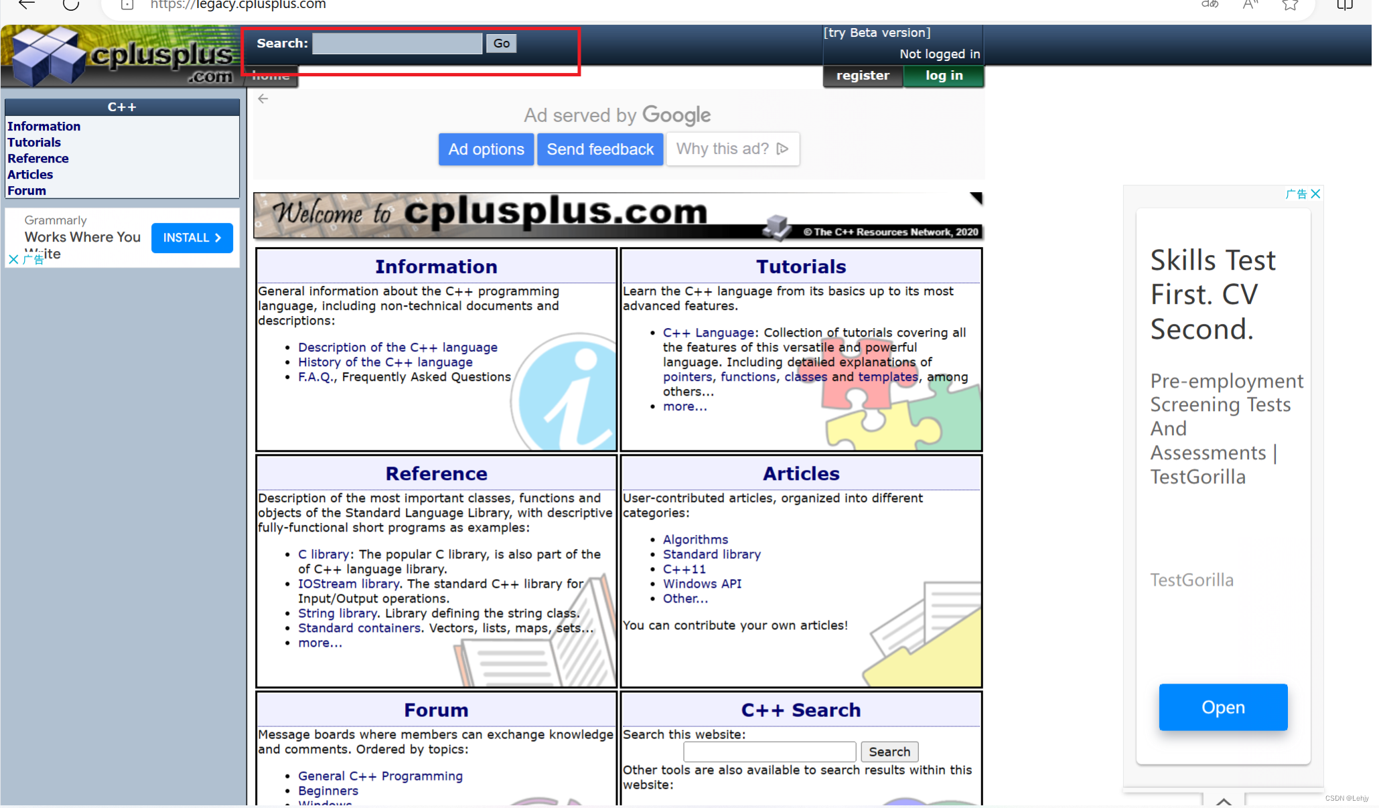This screenshot has width=1379, height=808.
Task: Open the Windows API articles link
Action: [702, 584]
